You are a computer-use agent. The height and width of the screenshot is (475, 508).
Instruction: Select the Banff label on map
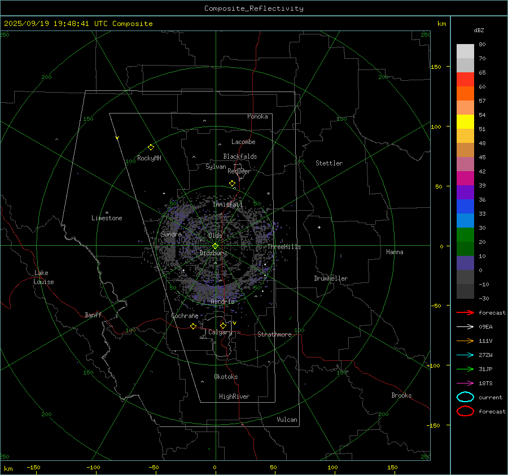[93, 315]
